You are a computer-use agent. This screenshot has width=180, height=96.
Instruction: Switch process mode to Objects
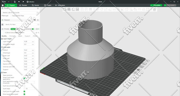[x=18, y=29]
